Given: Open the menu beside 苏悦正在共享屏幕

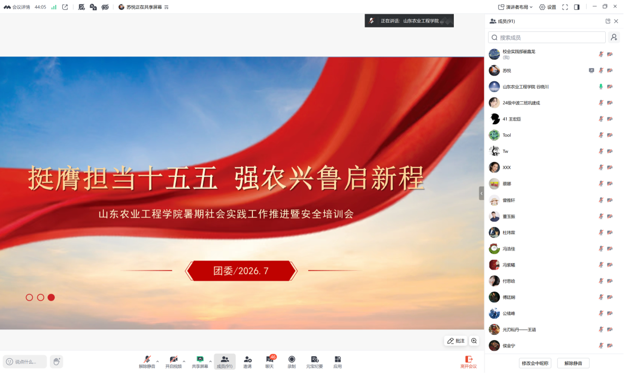Looking at the screenshot, I should (x=166, y=7).
